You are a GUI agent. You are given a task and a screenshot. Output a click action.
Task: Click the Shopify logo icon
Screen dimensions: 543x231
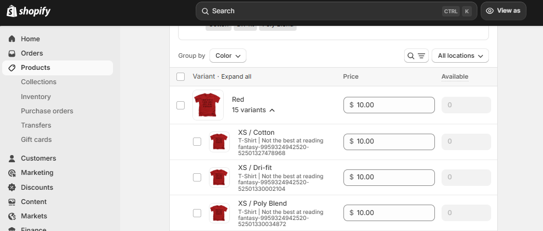point(10,10)
